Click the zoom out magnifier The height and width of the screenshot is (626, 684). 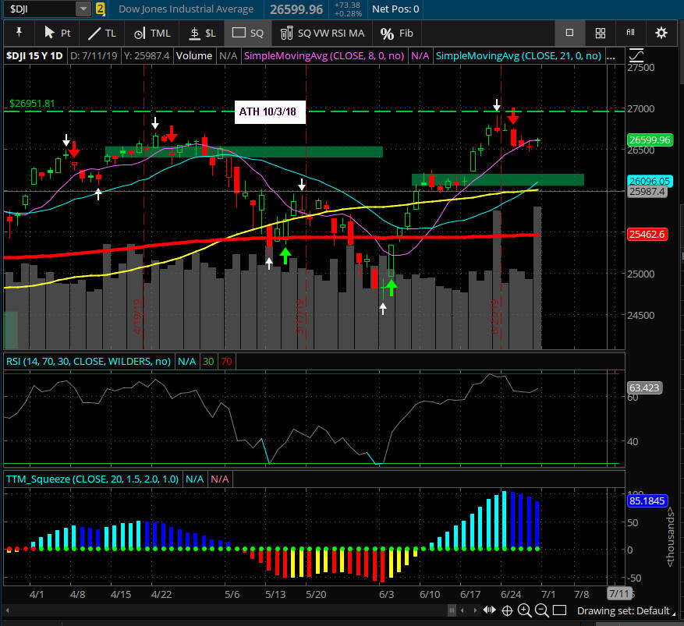pos(540,610)
